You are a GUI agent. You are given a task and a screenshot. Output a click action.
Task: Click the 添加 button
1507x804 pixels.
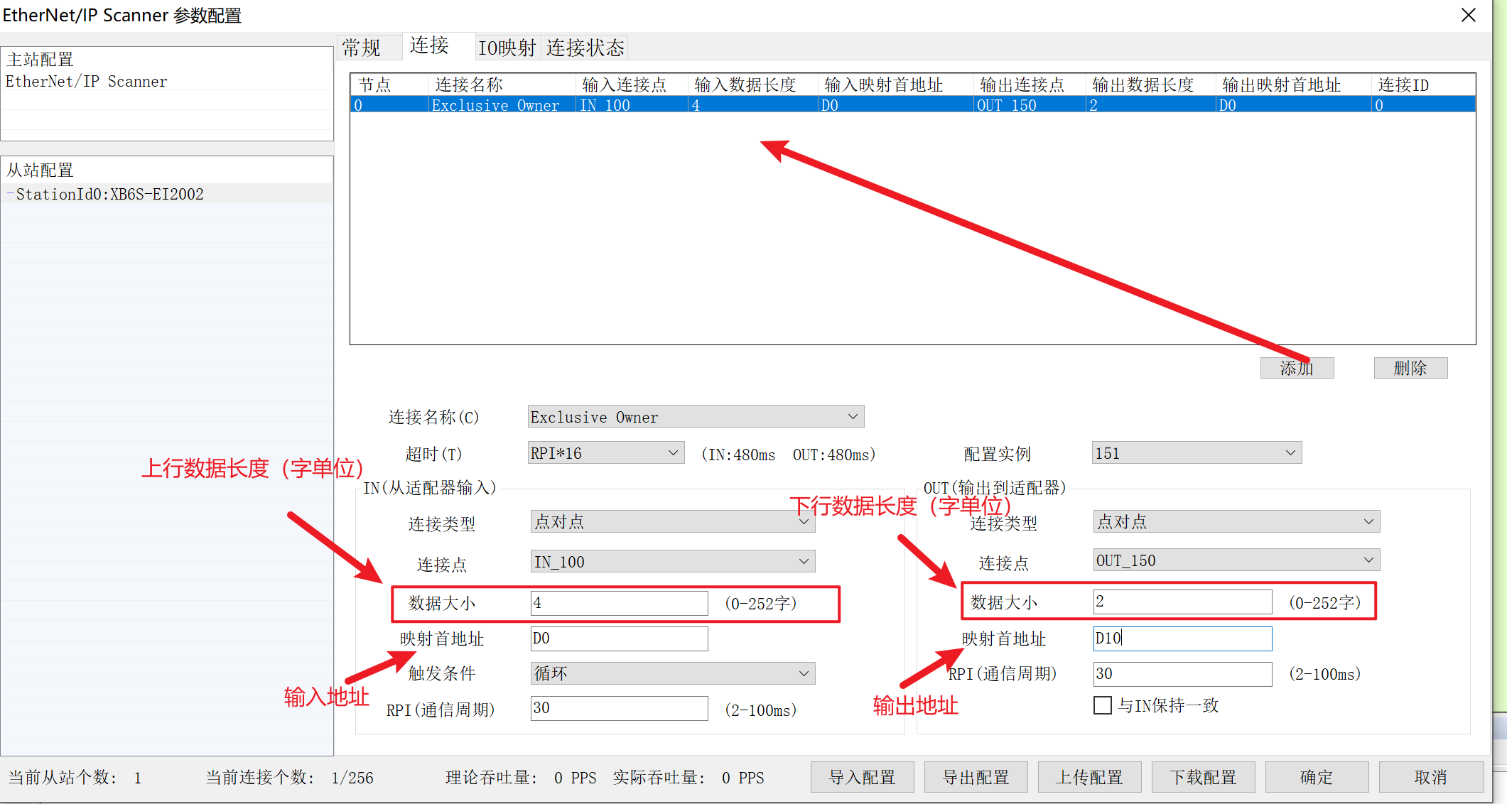click(1297, 368)
